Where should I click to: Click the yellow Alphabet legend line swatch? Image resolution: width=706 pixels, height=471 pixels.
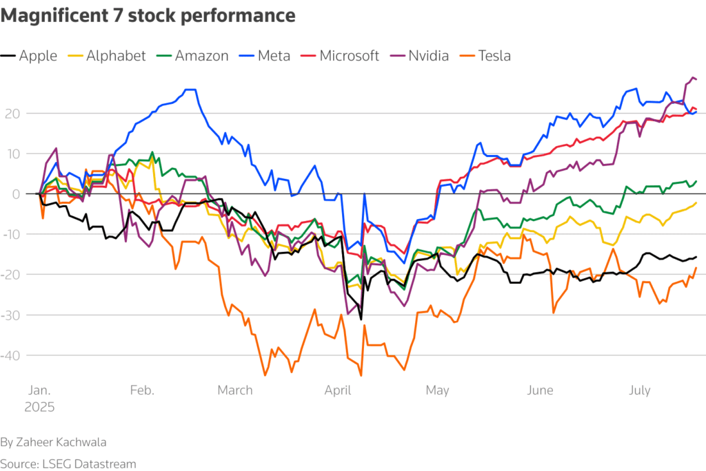tap(75, 56)
